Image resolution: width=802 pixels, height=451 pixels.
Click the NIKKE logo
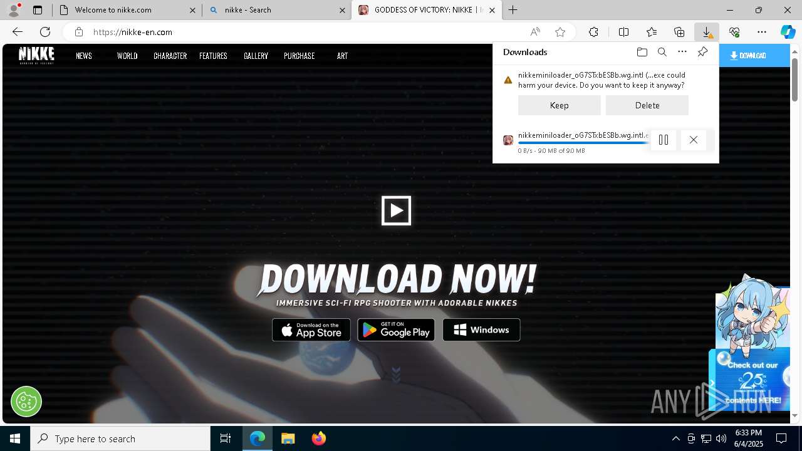(36, 55)
